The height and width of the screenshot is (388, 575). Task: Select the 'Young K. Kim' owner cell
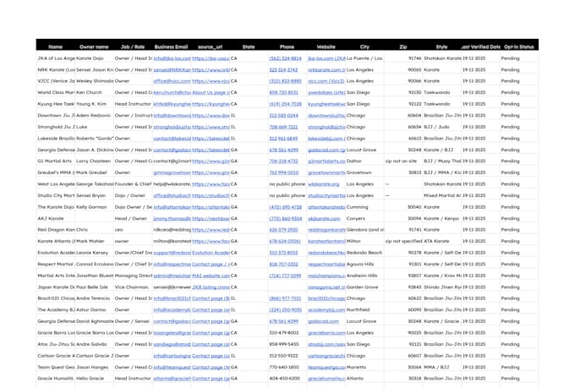[95, 104]
